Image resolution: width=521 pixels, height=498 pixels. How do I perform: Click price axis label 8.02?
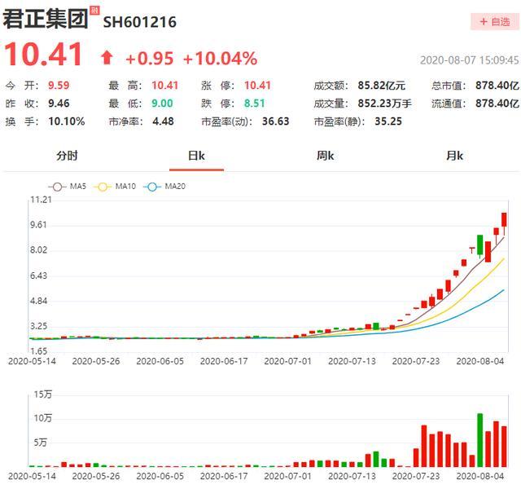[x=38, y=250]
